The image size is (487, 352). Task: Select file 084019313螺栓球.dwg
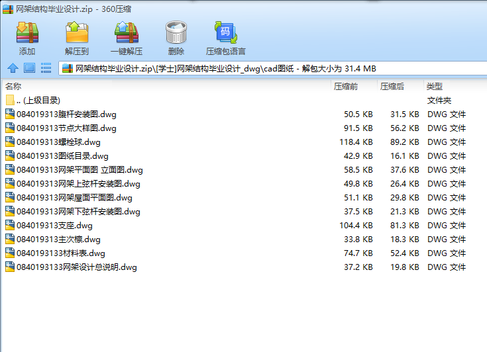click(x=244, y=142)
